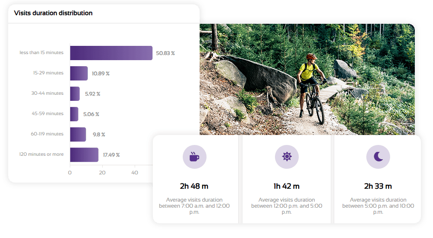Select the 7:00 a.m. to 12:00 p.m. description

point(194,206)
